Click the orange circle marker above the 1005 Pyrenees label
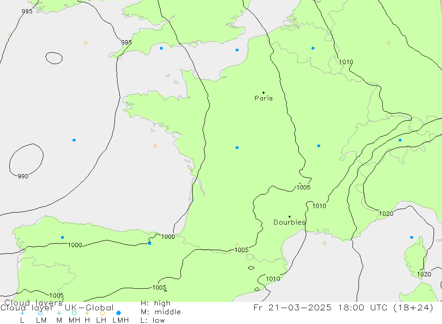The width and height of the screenshot is (442, 324). pyautogui.click(x=237, y=245)
